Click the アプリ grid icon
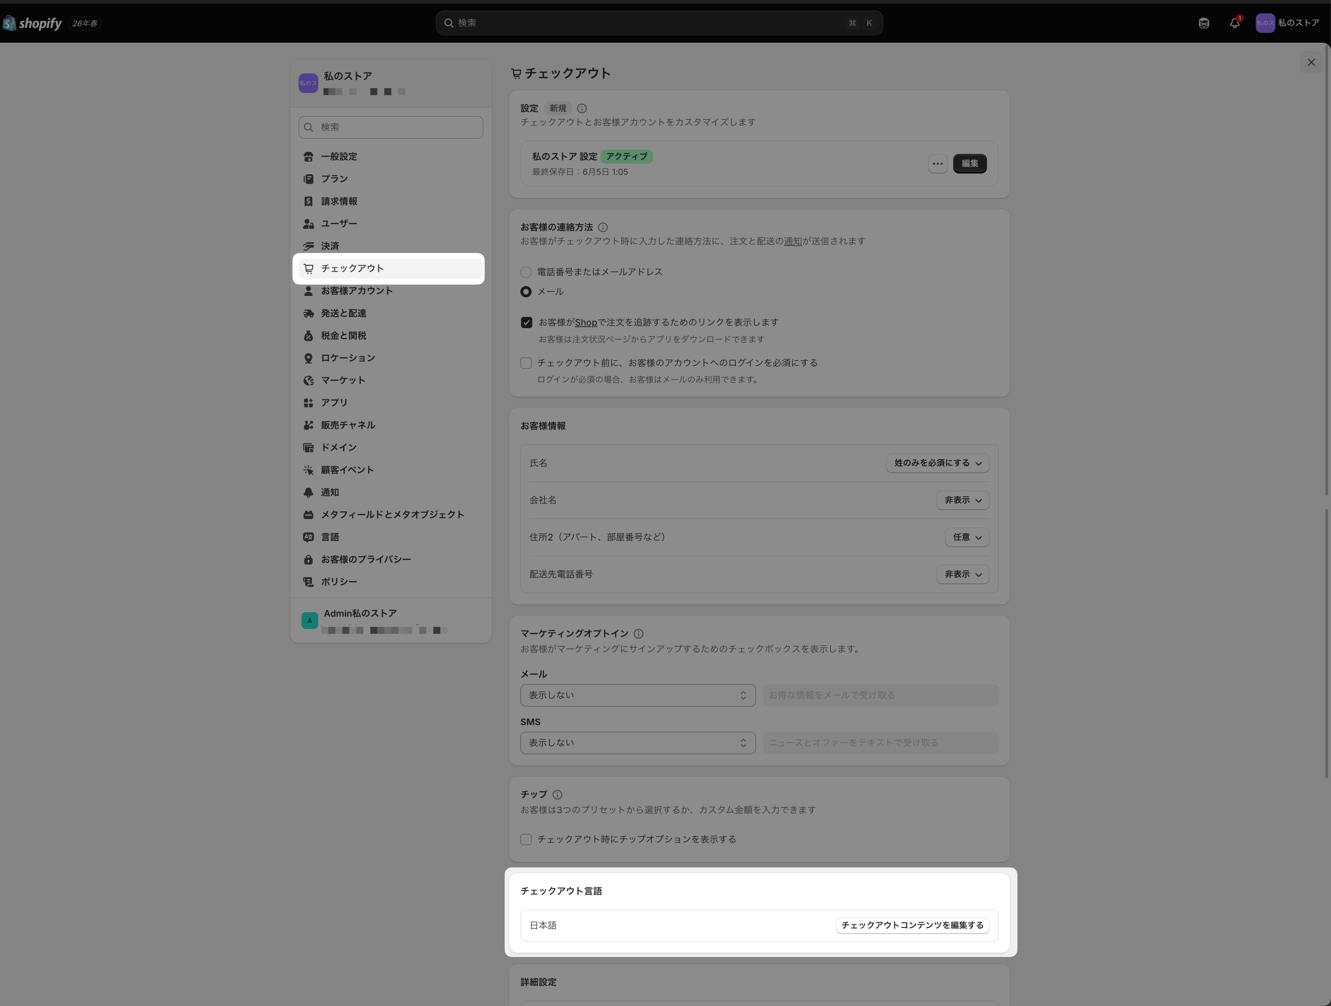1331x1006 pixels. tap(308, 402)
